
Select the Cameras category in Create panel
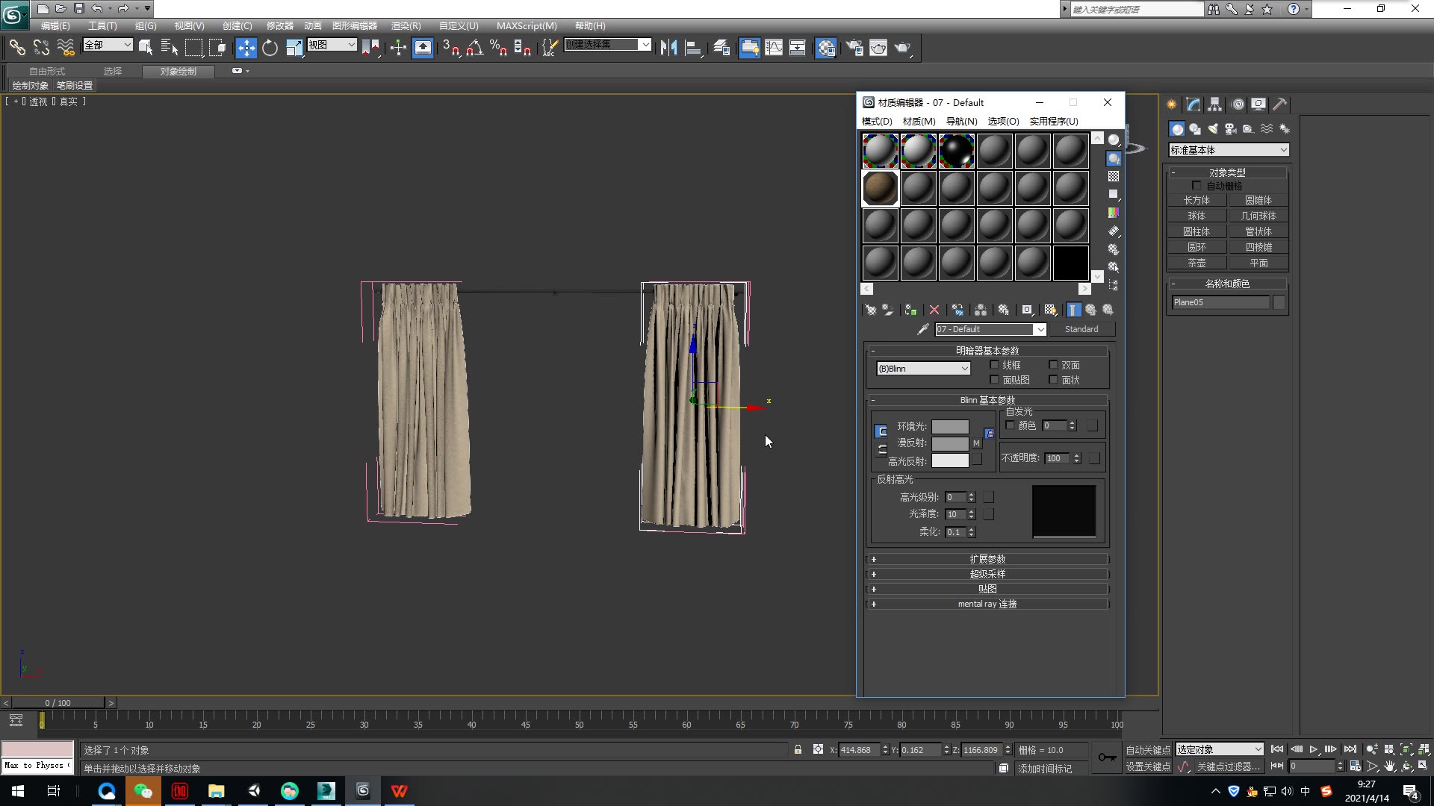[x=1230, y=129]
